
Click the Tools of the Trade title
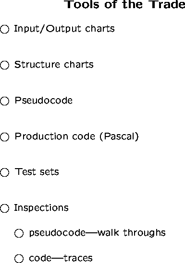[125, 4]
